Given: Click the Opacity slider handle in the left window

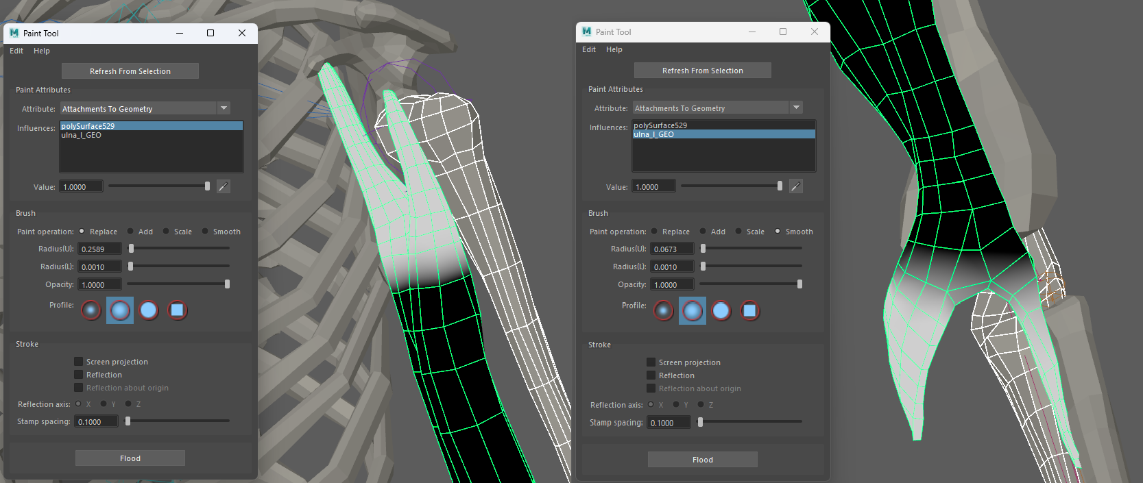Looking at the screenshot, I should [227, 284].
